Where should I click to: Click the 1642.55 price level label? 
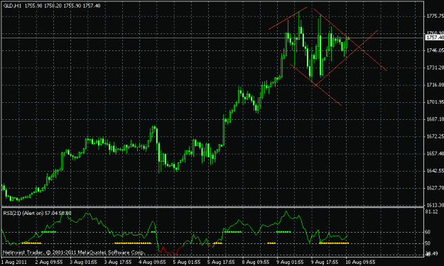[435, 171]
